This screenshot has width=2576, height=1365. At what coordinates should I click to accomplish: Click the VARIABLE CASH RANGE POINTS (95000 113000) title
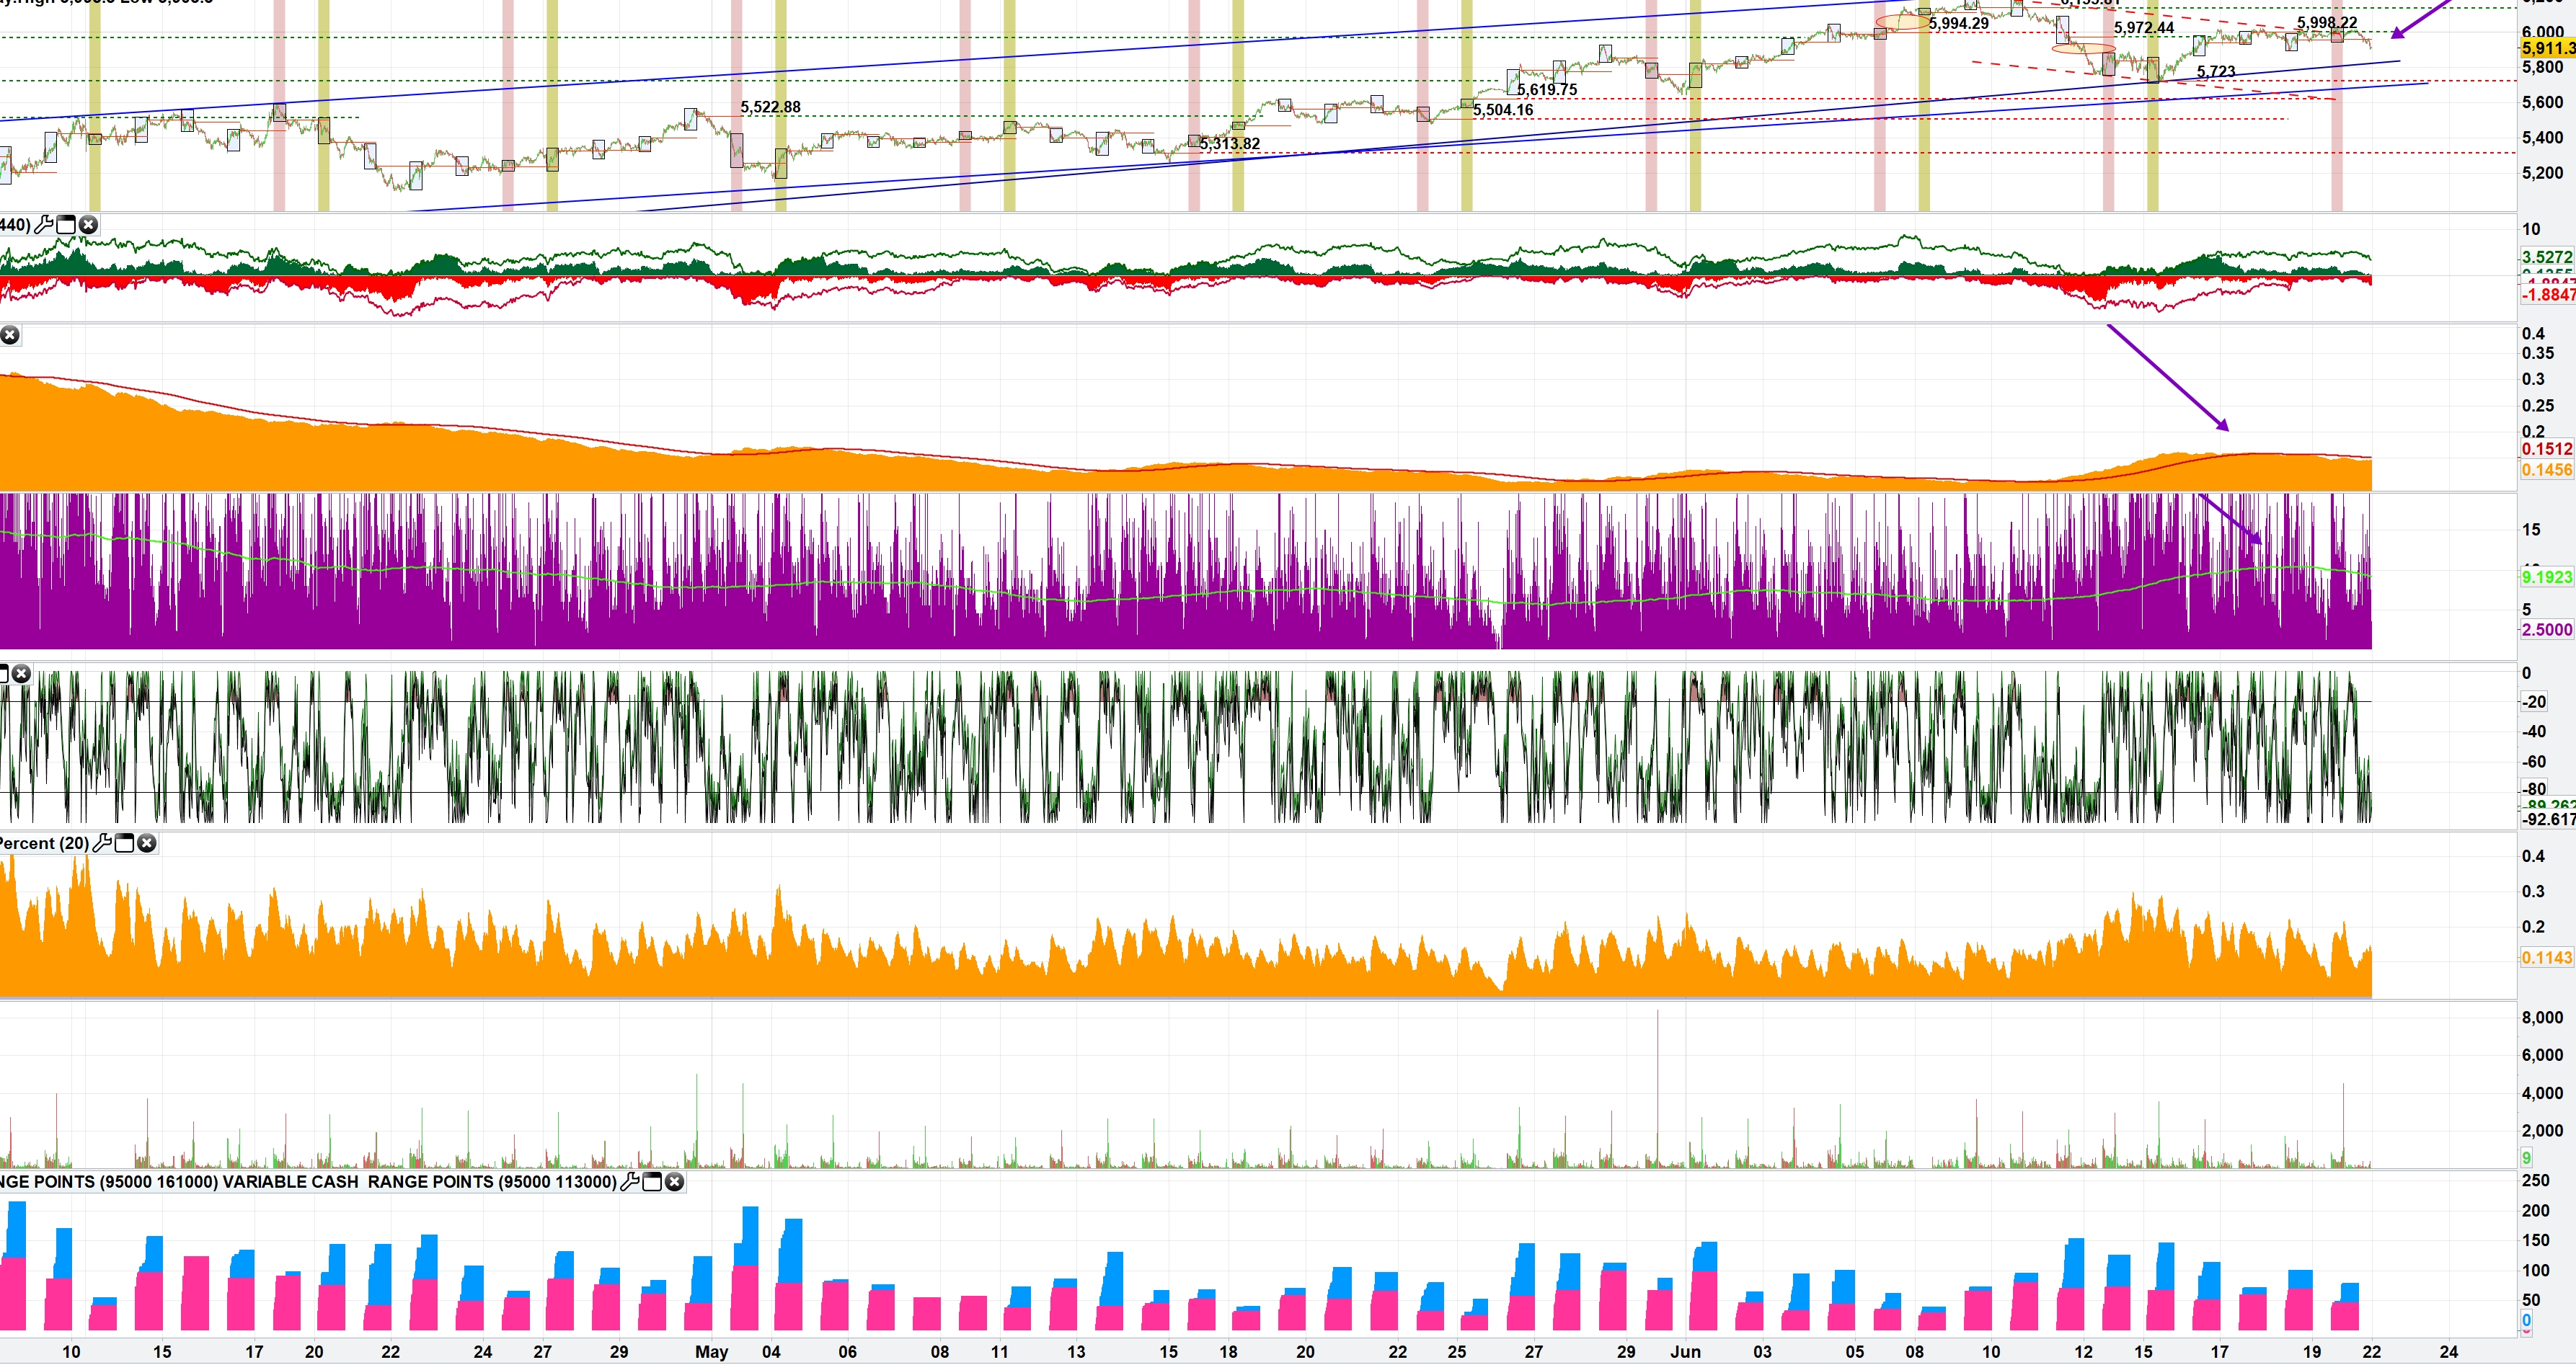[x=420, y=1182]
